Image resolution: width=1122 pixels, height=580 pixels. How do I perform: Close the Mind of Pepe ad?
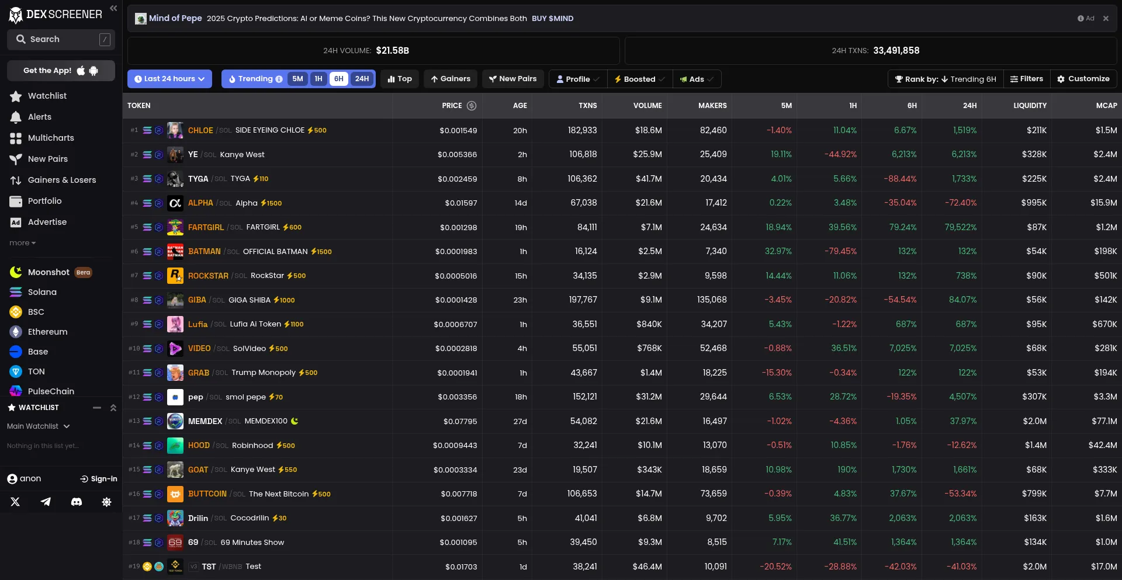pos(1106,19)
